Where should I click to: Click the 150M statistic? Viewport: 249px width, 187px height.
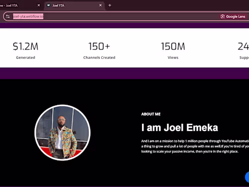173,46
